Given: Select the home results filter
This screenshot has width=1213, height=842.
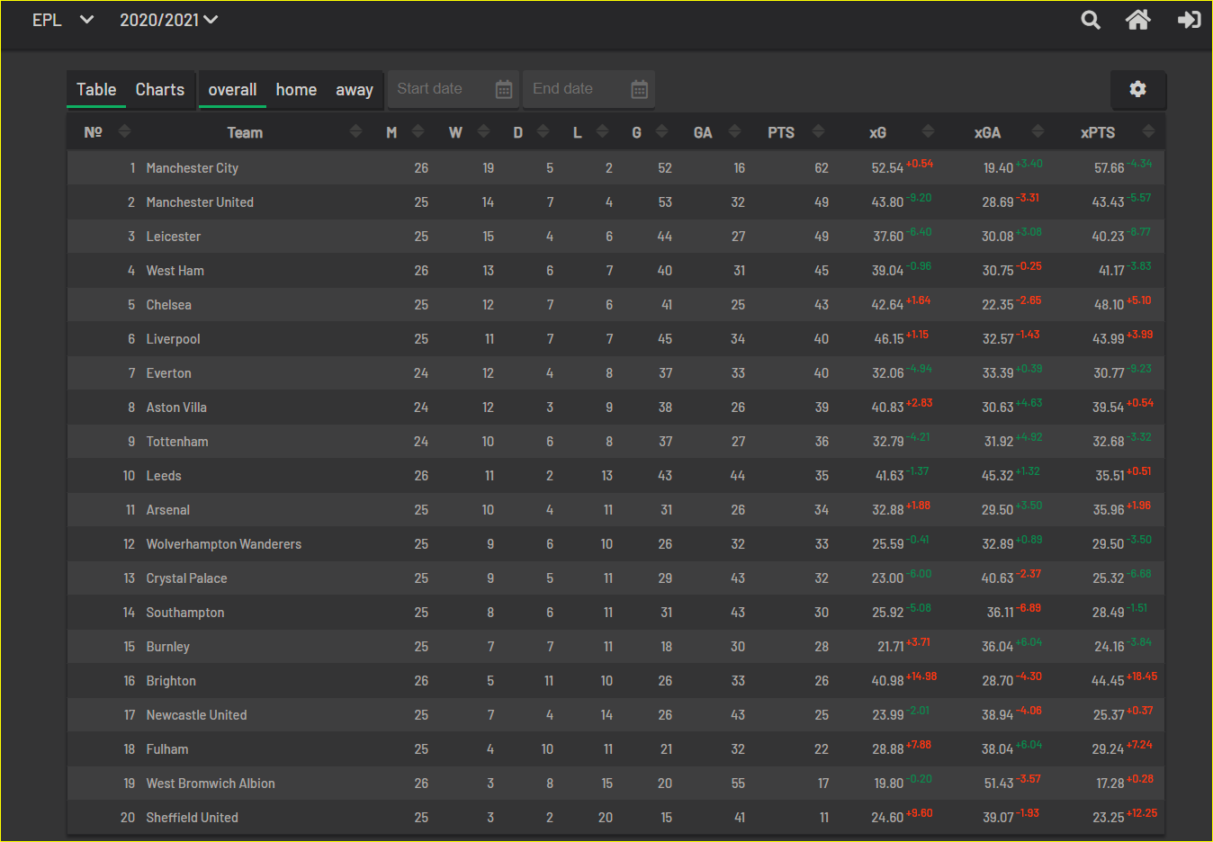Looking at the screenshot, I should click(296, 90).
